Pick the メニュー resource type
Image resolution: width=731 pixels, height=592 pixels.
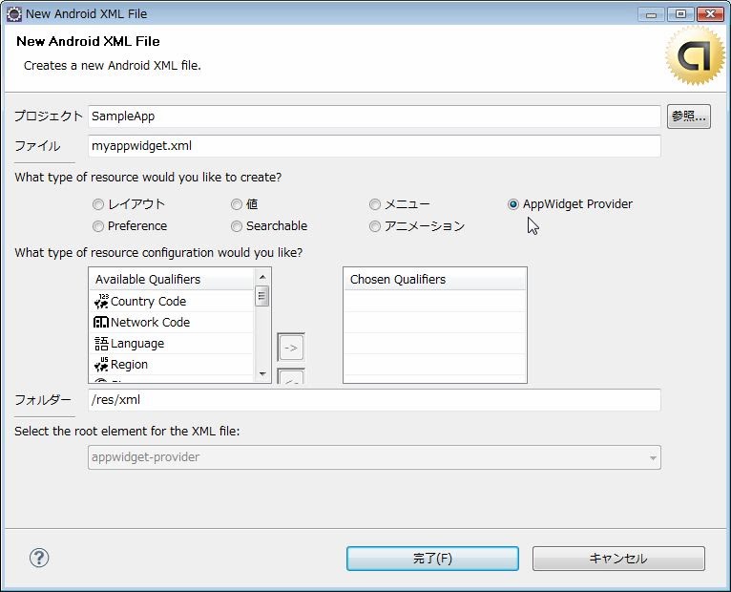375,204
